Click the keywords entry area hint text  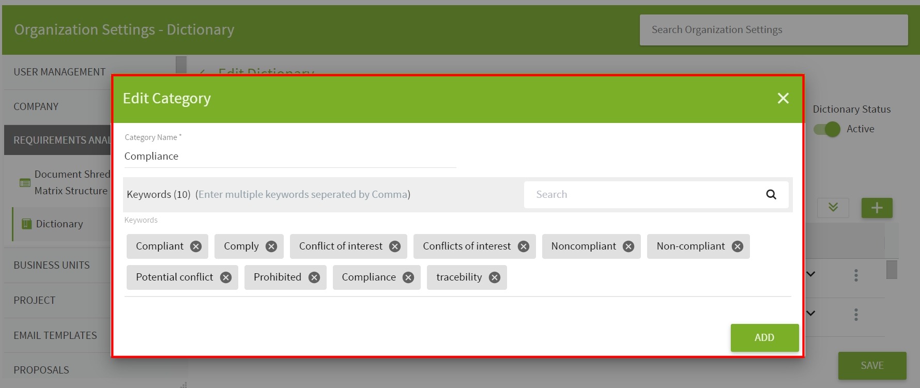pos(303,194)
